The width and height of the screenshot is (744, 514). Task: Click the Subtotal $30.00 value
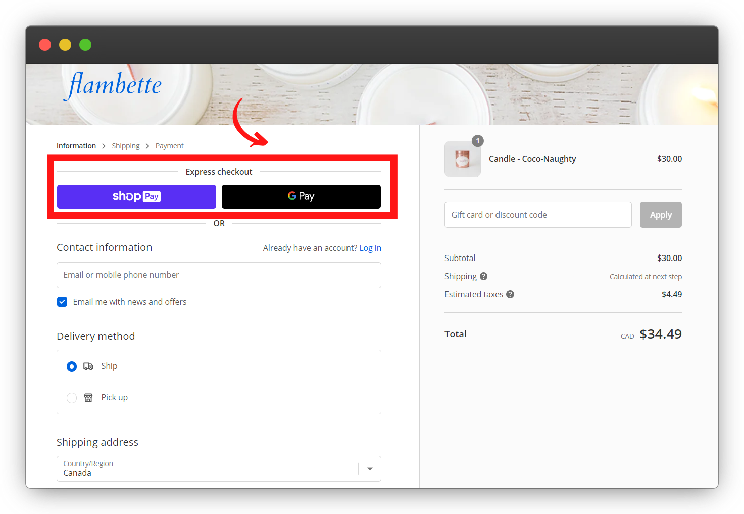(669, 258)
